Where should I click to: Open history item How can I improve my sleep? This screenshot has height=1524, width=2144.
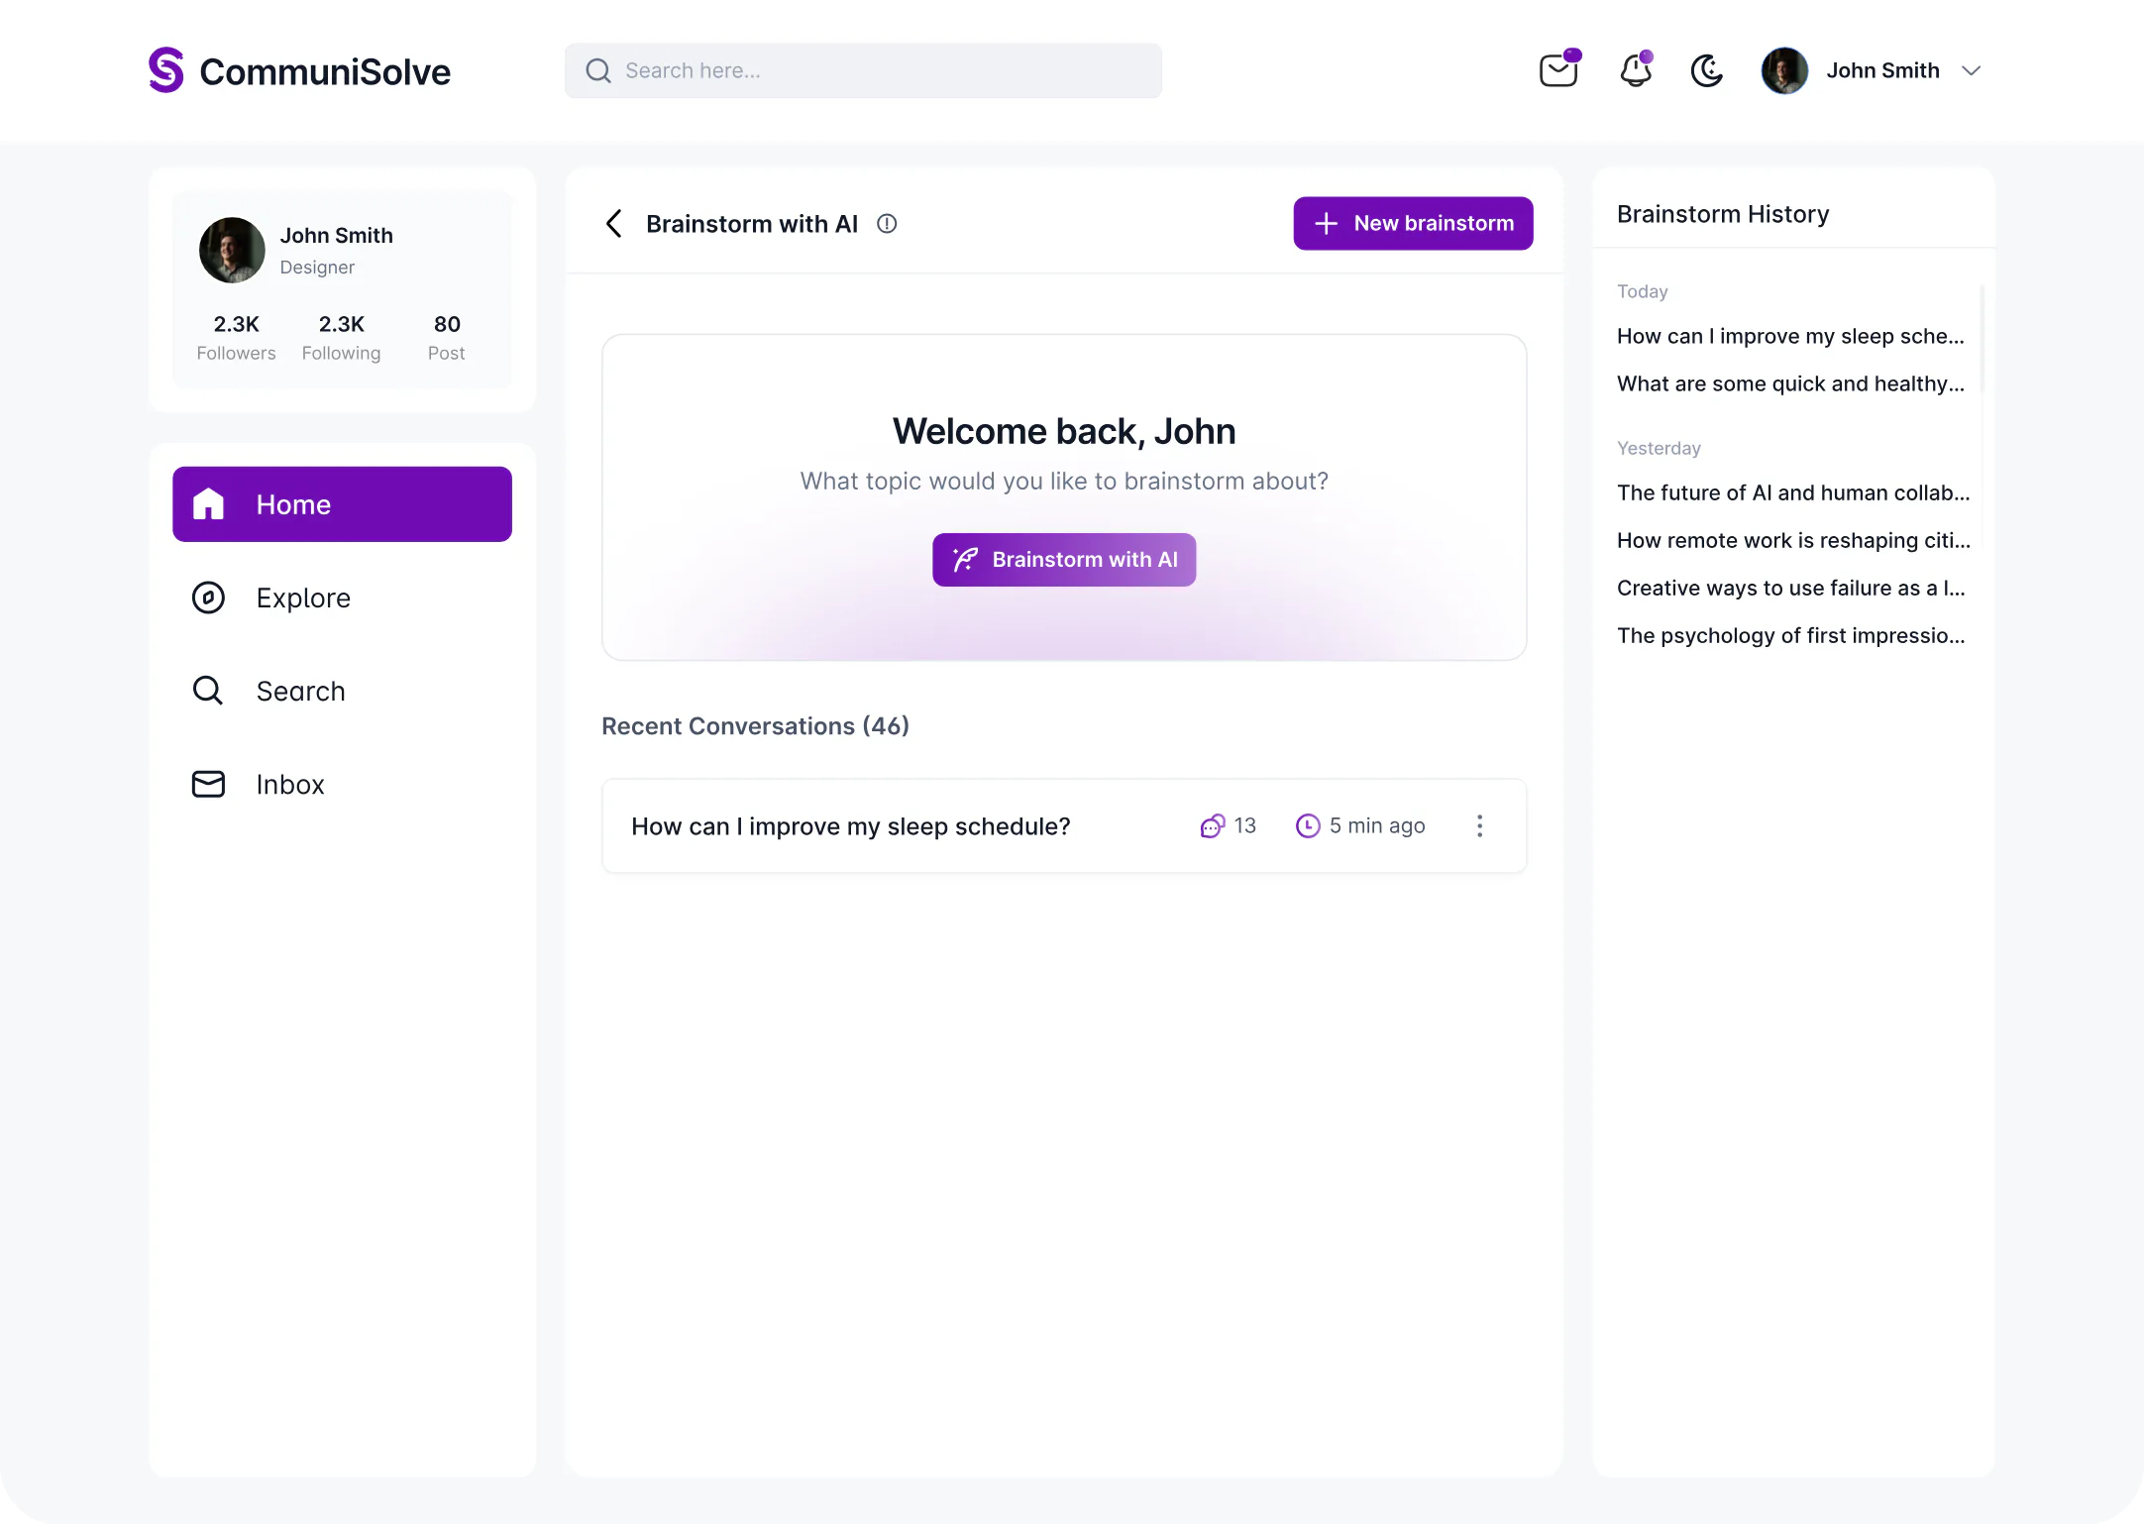click(1790, 336)
